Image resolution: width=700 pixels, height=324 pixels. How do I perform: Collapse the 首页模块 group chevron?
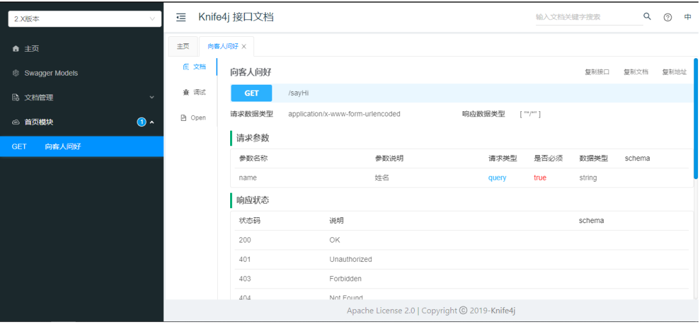tap(152, 122)
